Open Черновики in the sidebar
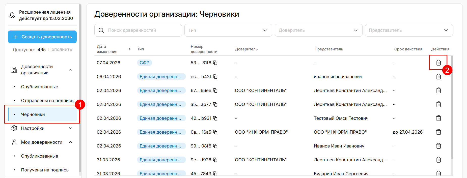 pos(33,114)
